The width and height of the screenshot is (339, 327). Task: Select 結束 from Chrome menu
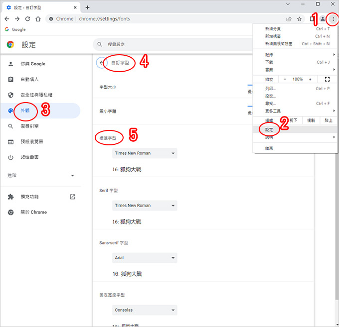point(295,148)
